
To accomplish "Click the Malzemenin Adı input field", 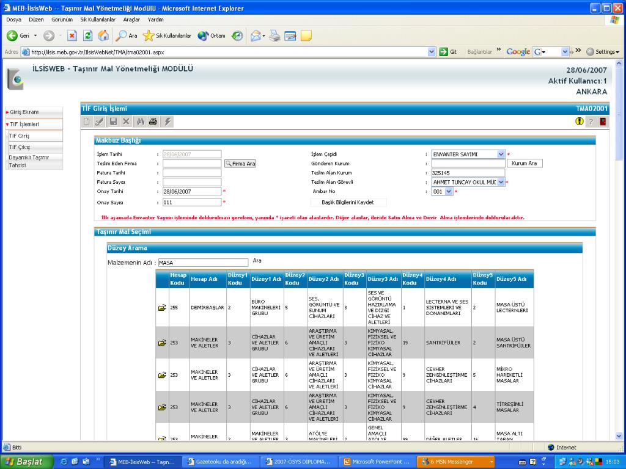I will pos(202,263).
